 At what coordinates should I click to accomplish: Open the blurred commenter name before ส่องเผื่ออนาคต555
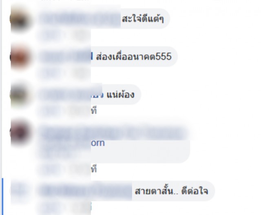point(66,57)
